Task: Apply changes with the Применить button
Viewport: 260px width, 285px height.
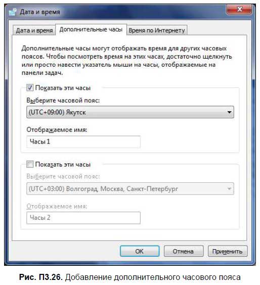Action: [x=228, y=251]
